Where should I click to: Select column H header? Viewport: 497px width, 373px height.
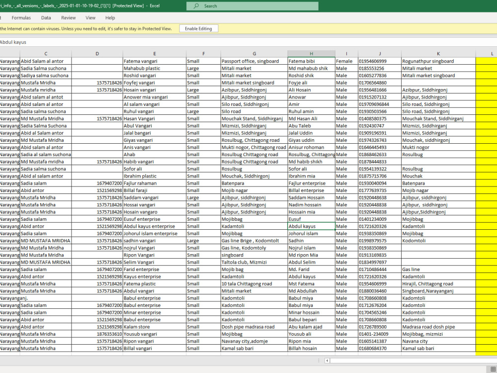point(311,54)
